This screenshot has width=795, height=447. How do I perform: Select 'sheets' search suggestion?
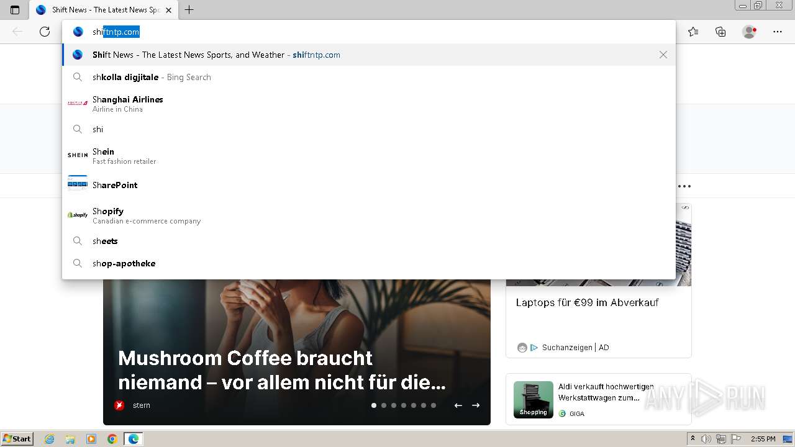point(369,241)
